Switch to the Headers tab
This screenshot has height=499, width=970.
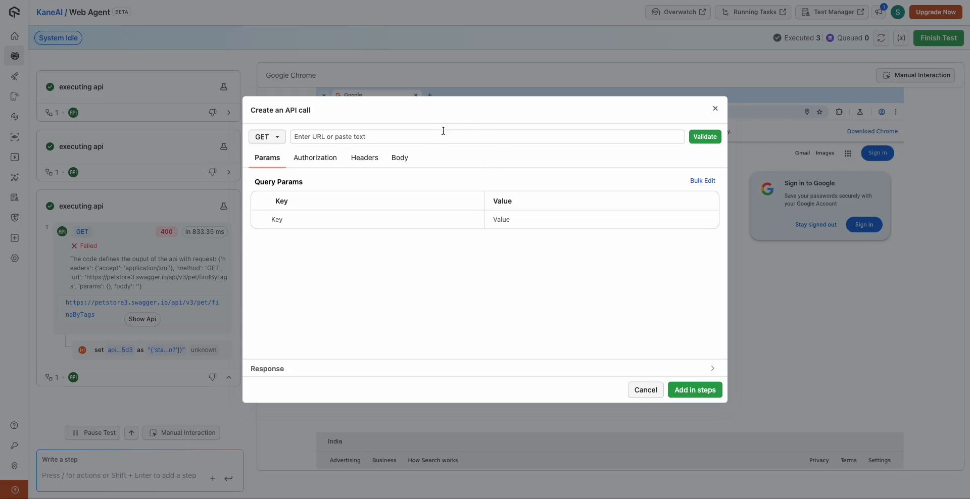[364, 158]
